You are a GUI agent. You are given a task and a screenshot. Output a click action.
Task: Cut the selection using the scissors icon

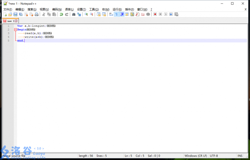pos(43,14)
